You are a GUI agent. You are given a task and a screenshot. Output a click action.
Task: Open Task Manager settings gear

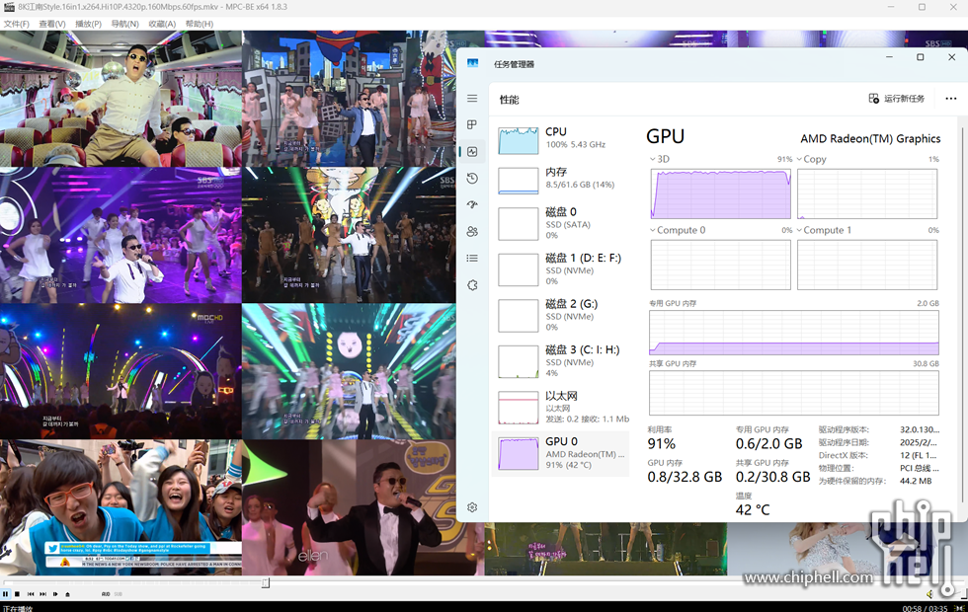(x=472, y=507)
